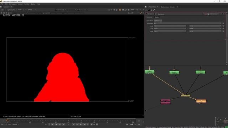The height and width of the screenshot is (128, 228).
Task: Click the orange highlighted viewer toolbar icon
Action: (x=120, y=10)
